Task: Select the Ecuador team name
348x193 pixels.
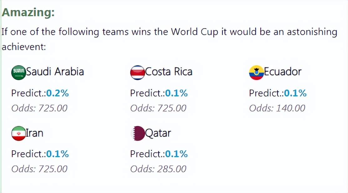Action: (x=283, y=72)
